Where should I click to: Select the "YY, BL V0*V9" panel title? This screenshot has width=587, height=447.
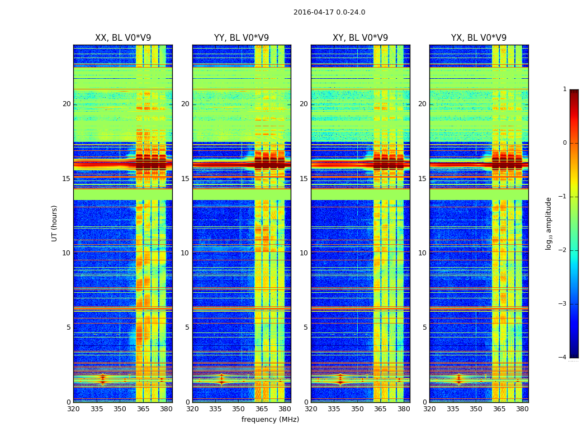click(241, 38)
